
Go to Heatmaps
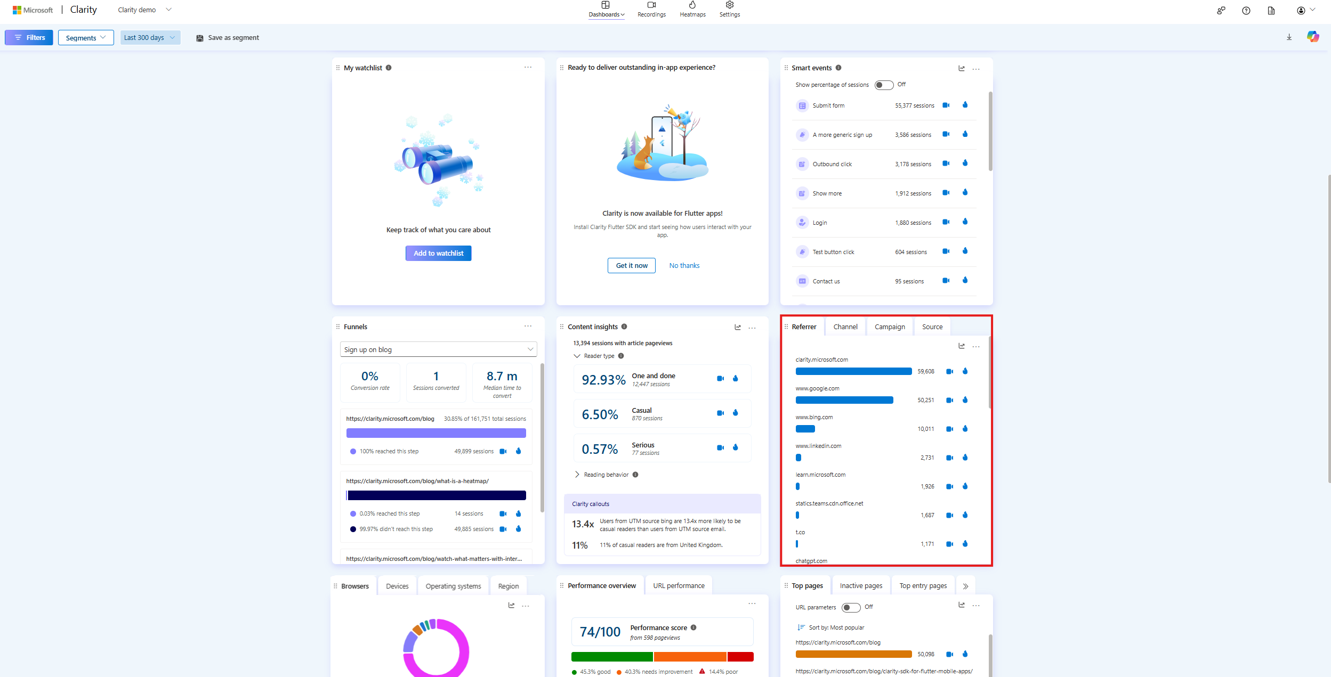pyautogui.click(x=692, y=10)
